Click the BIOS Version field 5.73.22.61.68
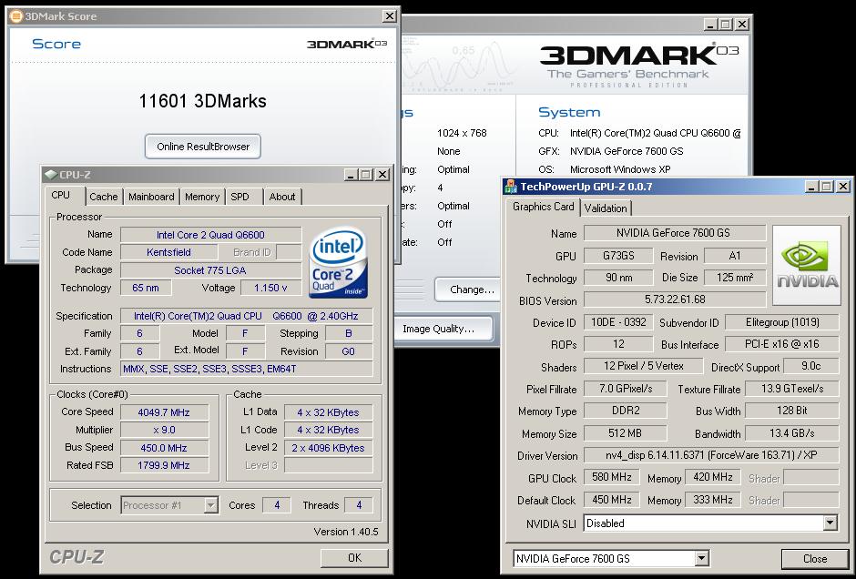 675,300
